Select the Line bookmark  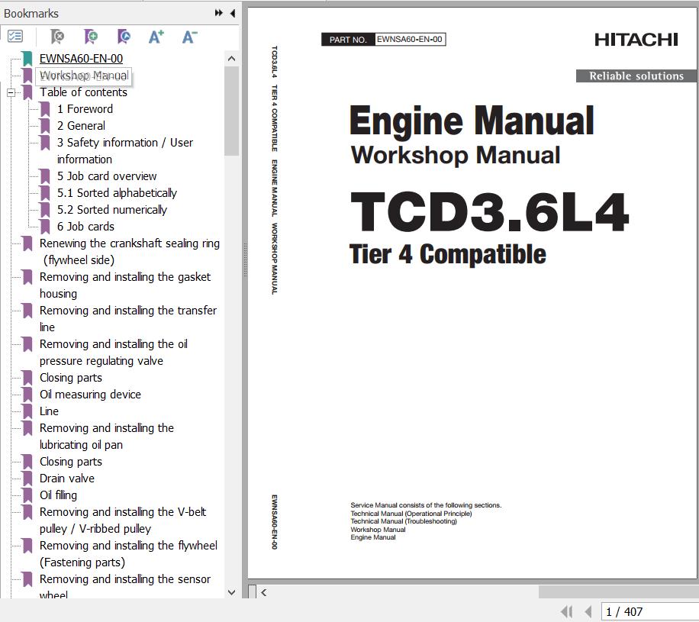pyautogui.click(x=49, y=411)
